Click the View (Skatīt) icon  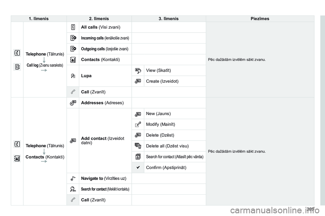138,71
